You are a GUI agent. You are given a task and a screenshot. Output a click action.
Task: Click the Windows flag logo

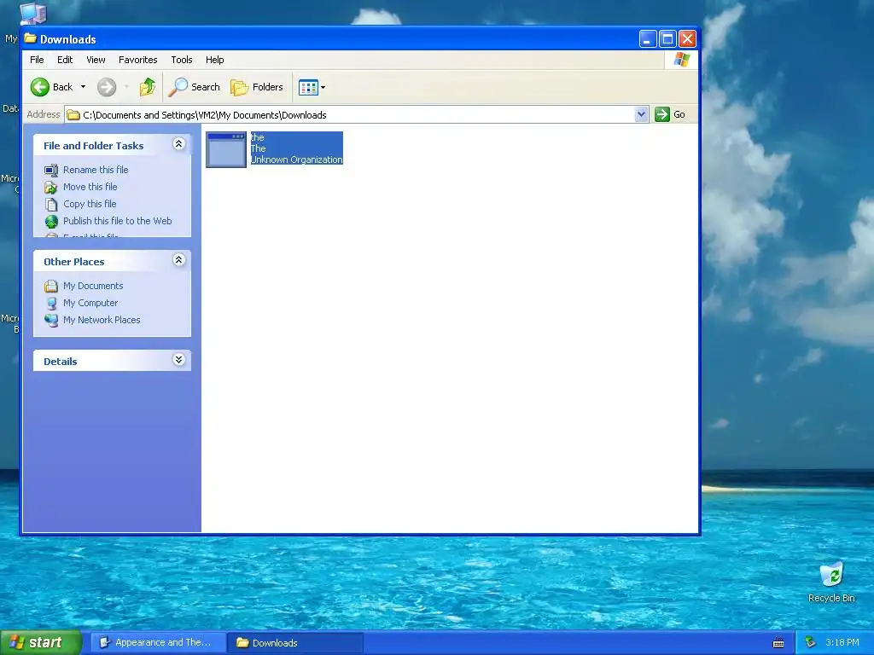tap(681, 60)
